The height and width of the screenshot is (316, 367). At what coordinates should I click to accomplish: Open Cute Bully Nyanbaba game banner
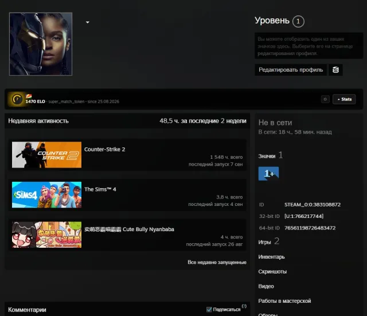(47, 235)
